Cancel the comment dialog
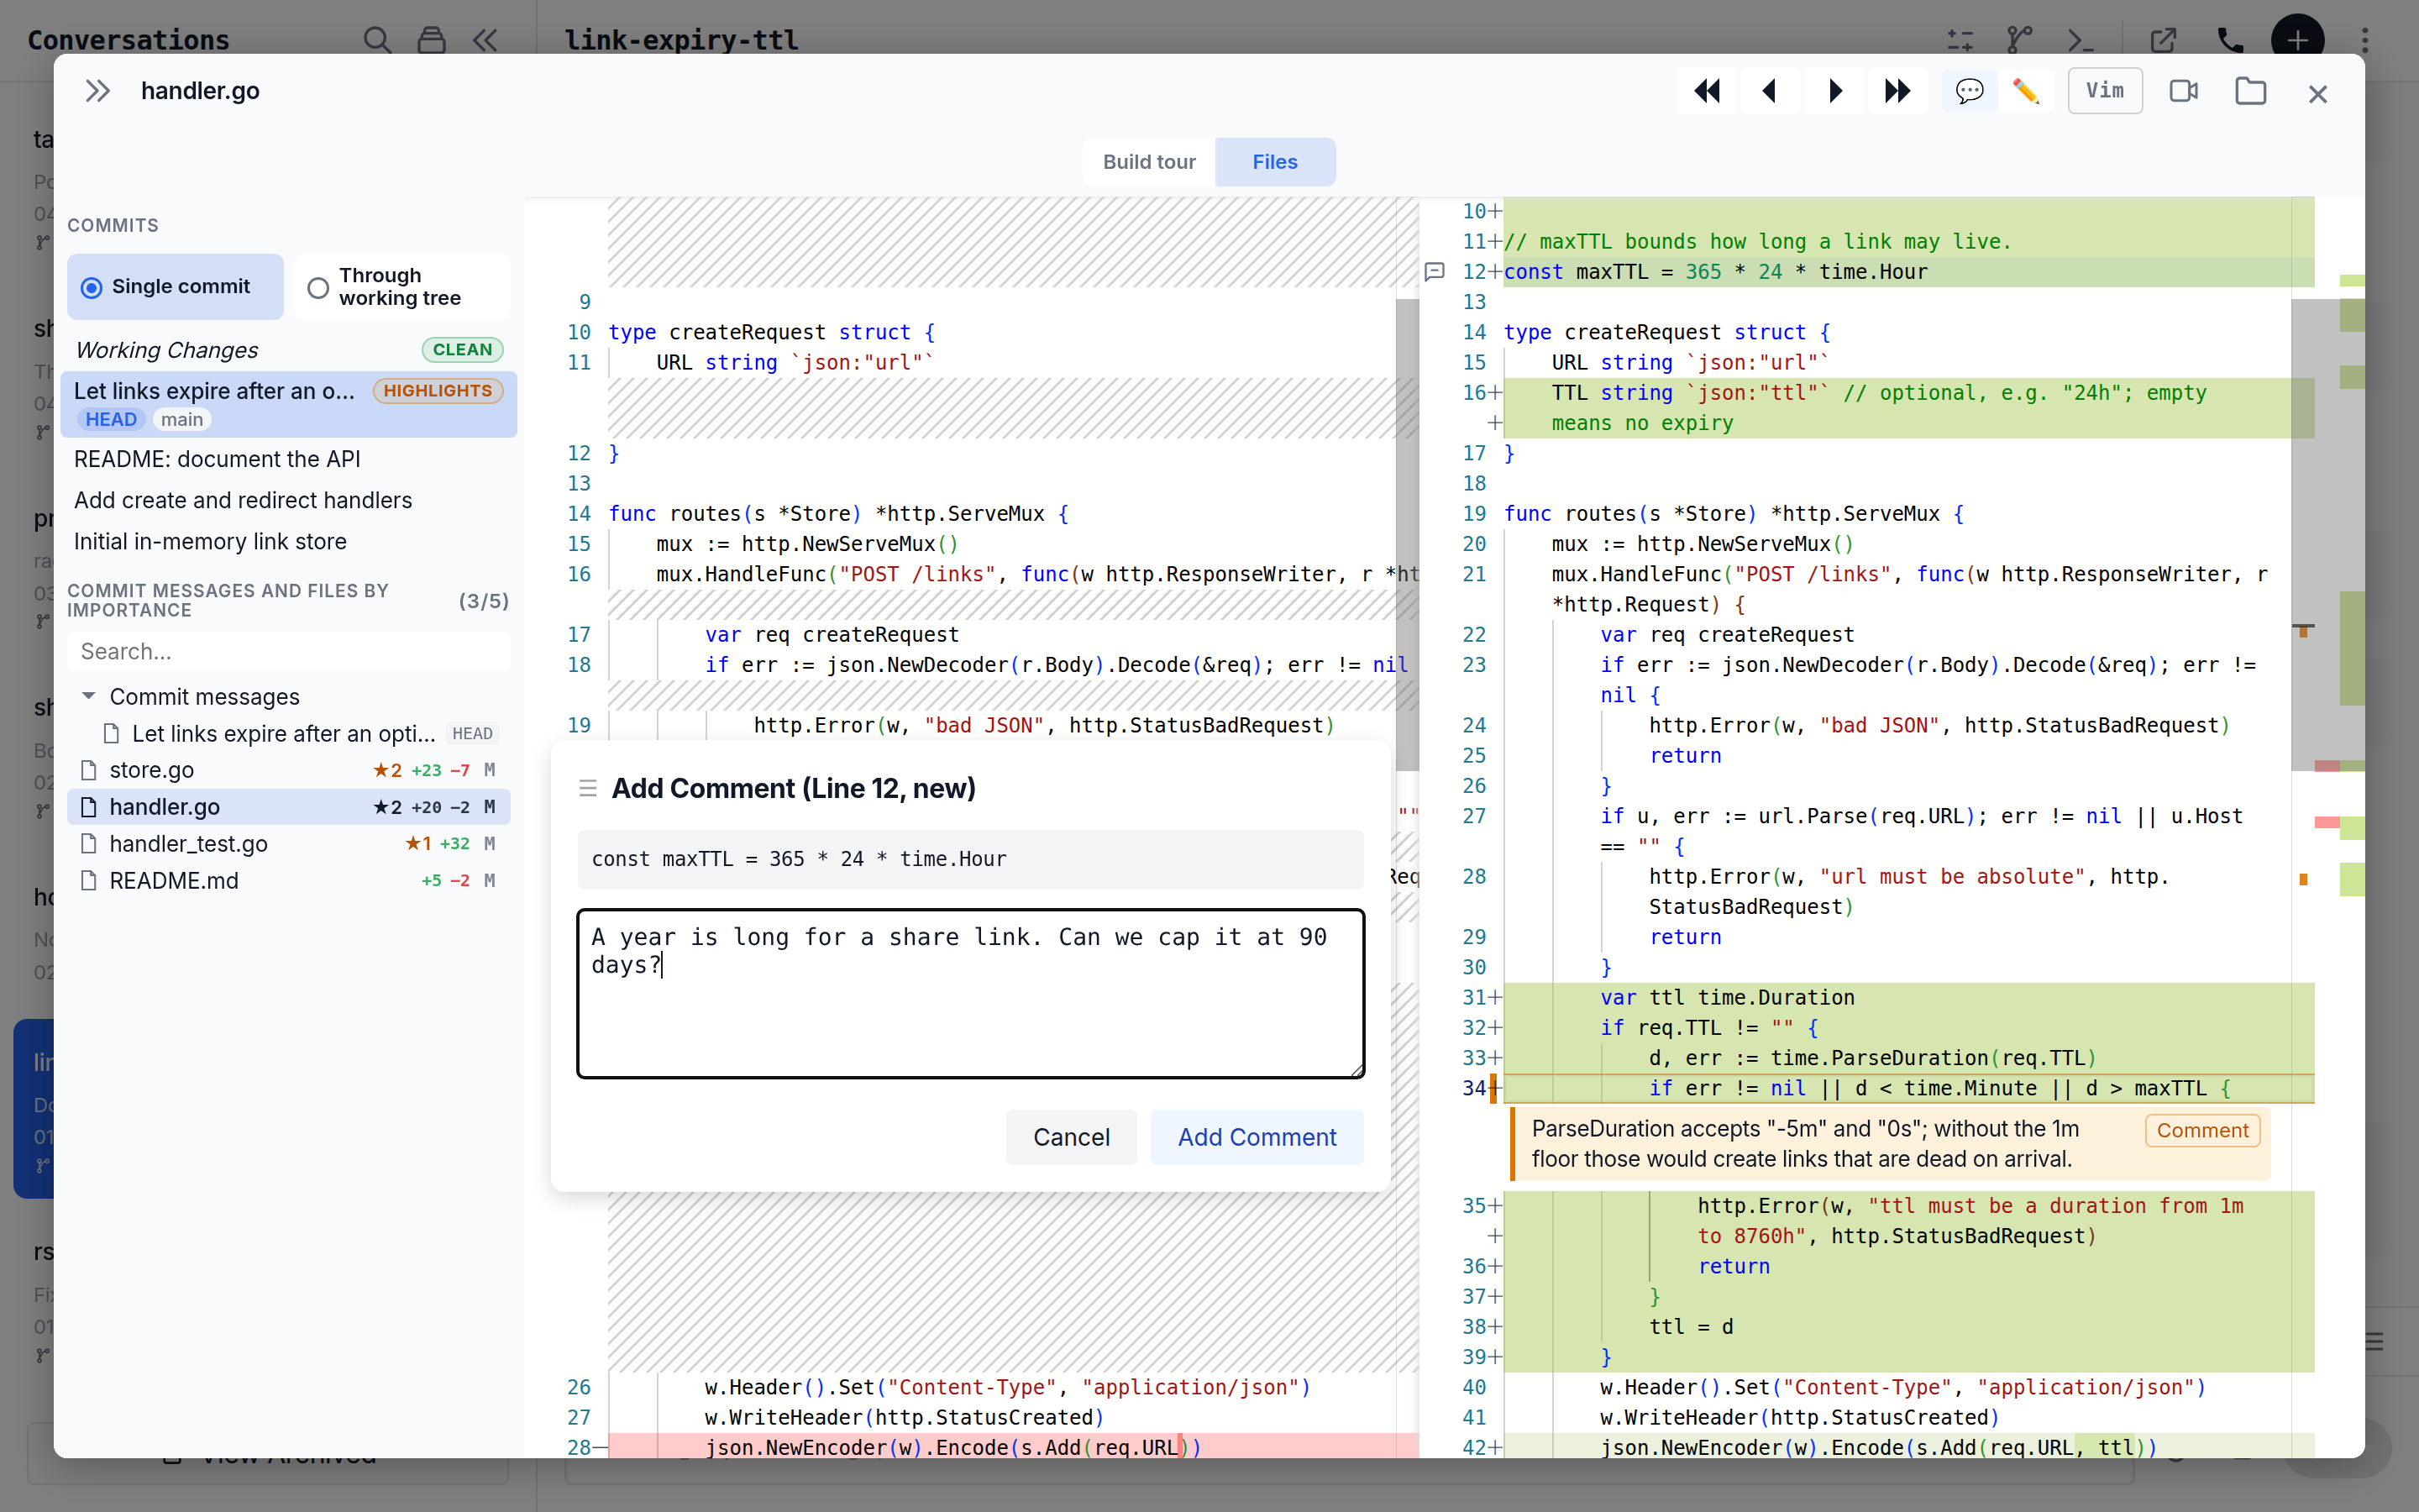Screen dimensions: 2419x1512 (1071, 1137)
